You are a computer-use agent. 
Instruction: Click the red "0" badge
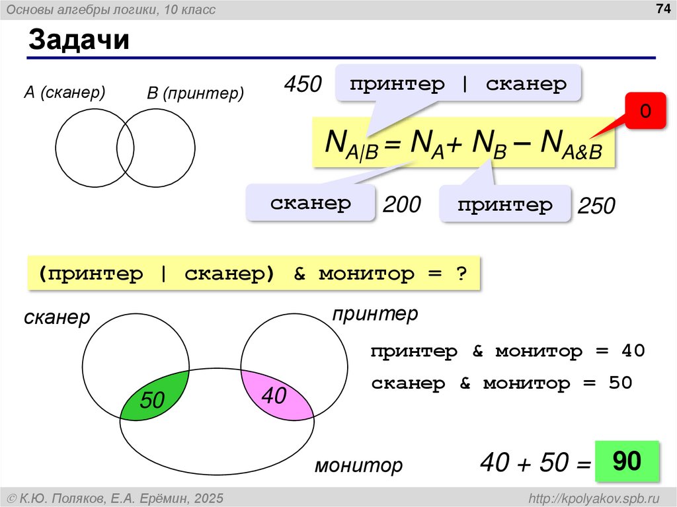coord(646,111)
